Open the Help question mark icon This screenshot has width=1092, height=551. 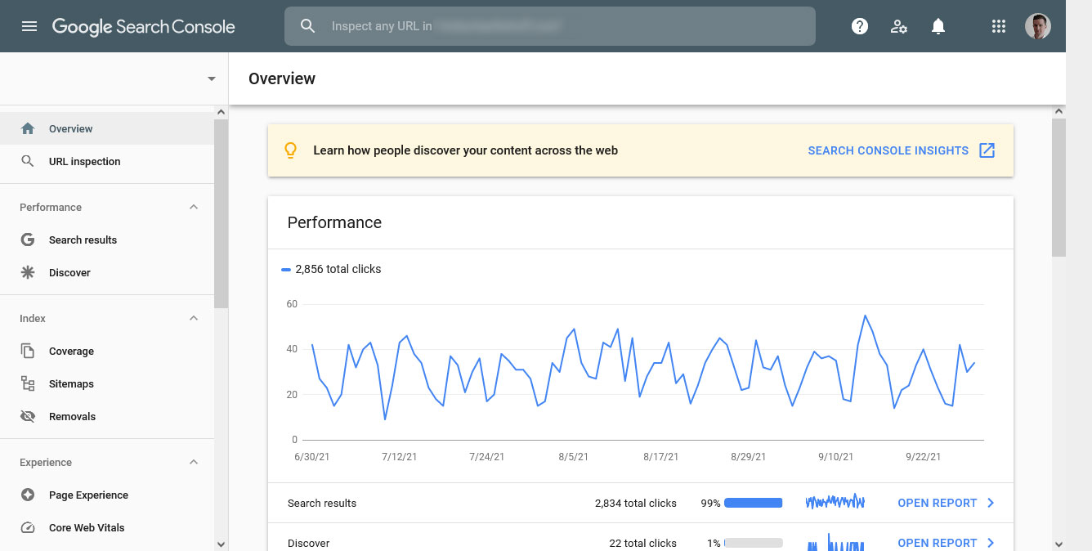click(x=859, y=26)
